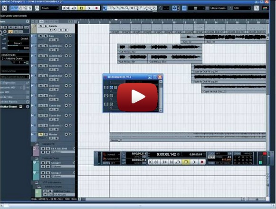Select the Mute X tool

(132, 8)
